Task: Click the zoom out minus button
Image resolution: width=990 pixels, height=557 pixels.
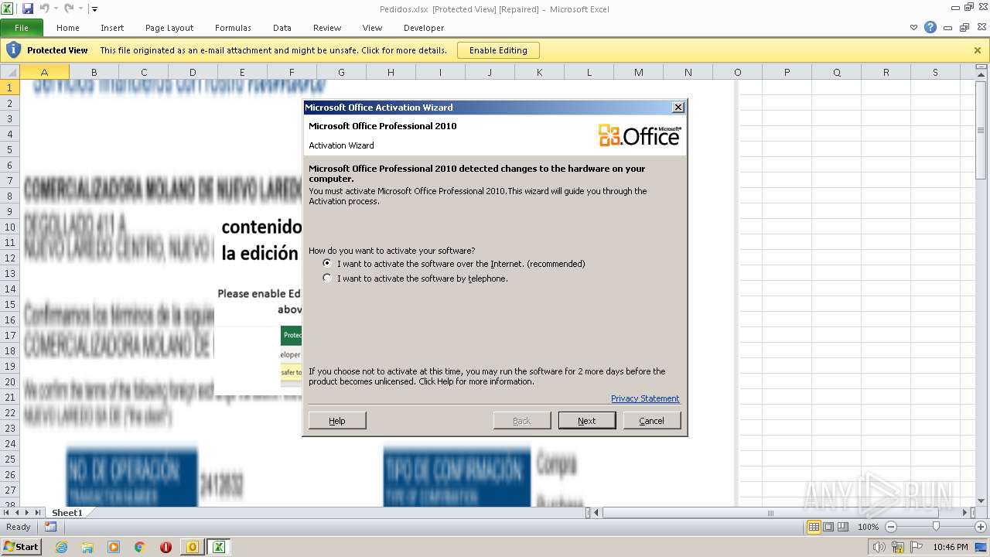Action: (x=890, y=527)
